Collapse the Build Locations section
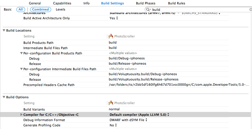The image size is (252, 129). [4, 30]
